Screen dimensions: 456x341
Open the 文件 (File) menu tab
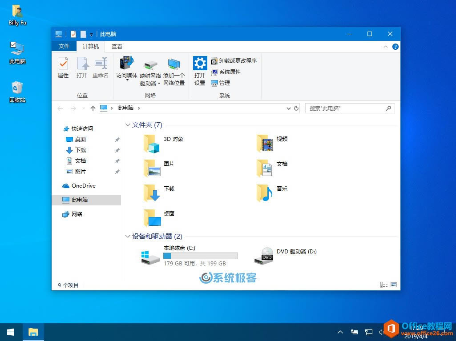(64, 46)
